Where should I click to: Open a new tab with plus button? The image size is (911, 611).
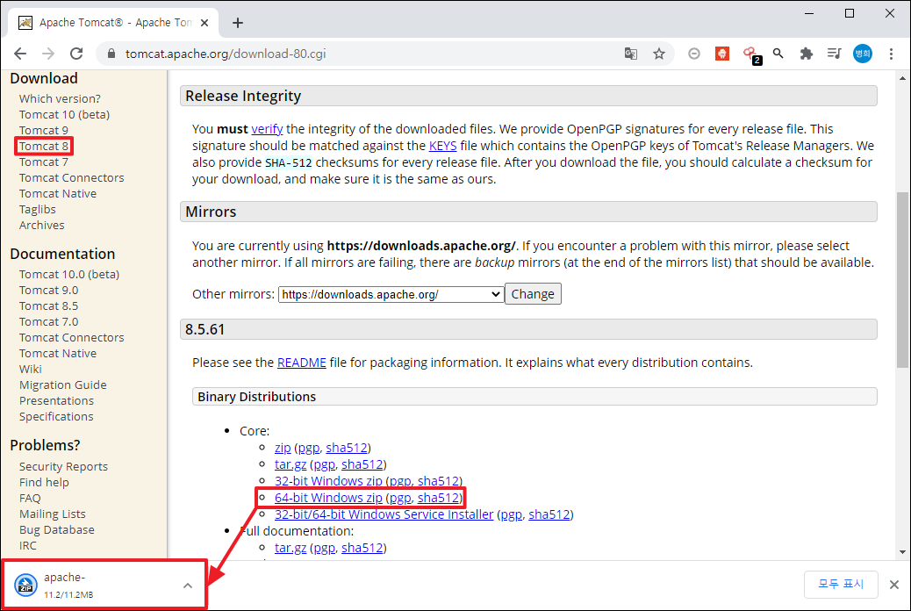point(238,23)
